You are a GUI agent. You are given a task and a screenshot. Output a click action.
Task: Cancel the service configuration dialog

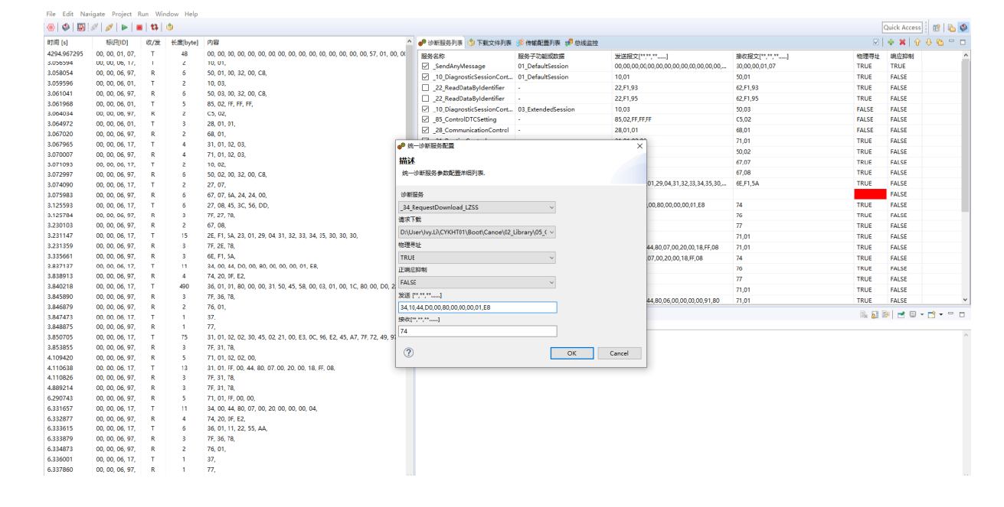tap(619, 353)
